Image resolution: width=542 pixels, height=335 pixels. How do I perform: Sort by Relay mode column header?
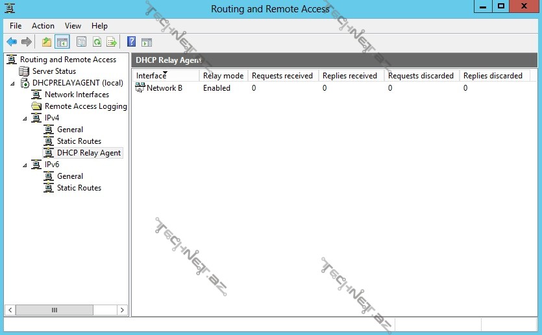pyautogui.click(x=223, y=76)
